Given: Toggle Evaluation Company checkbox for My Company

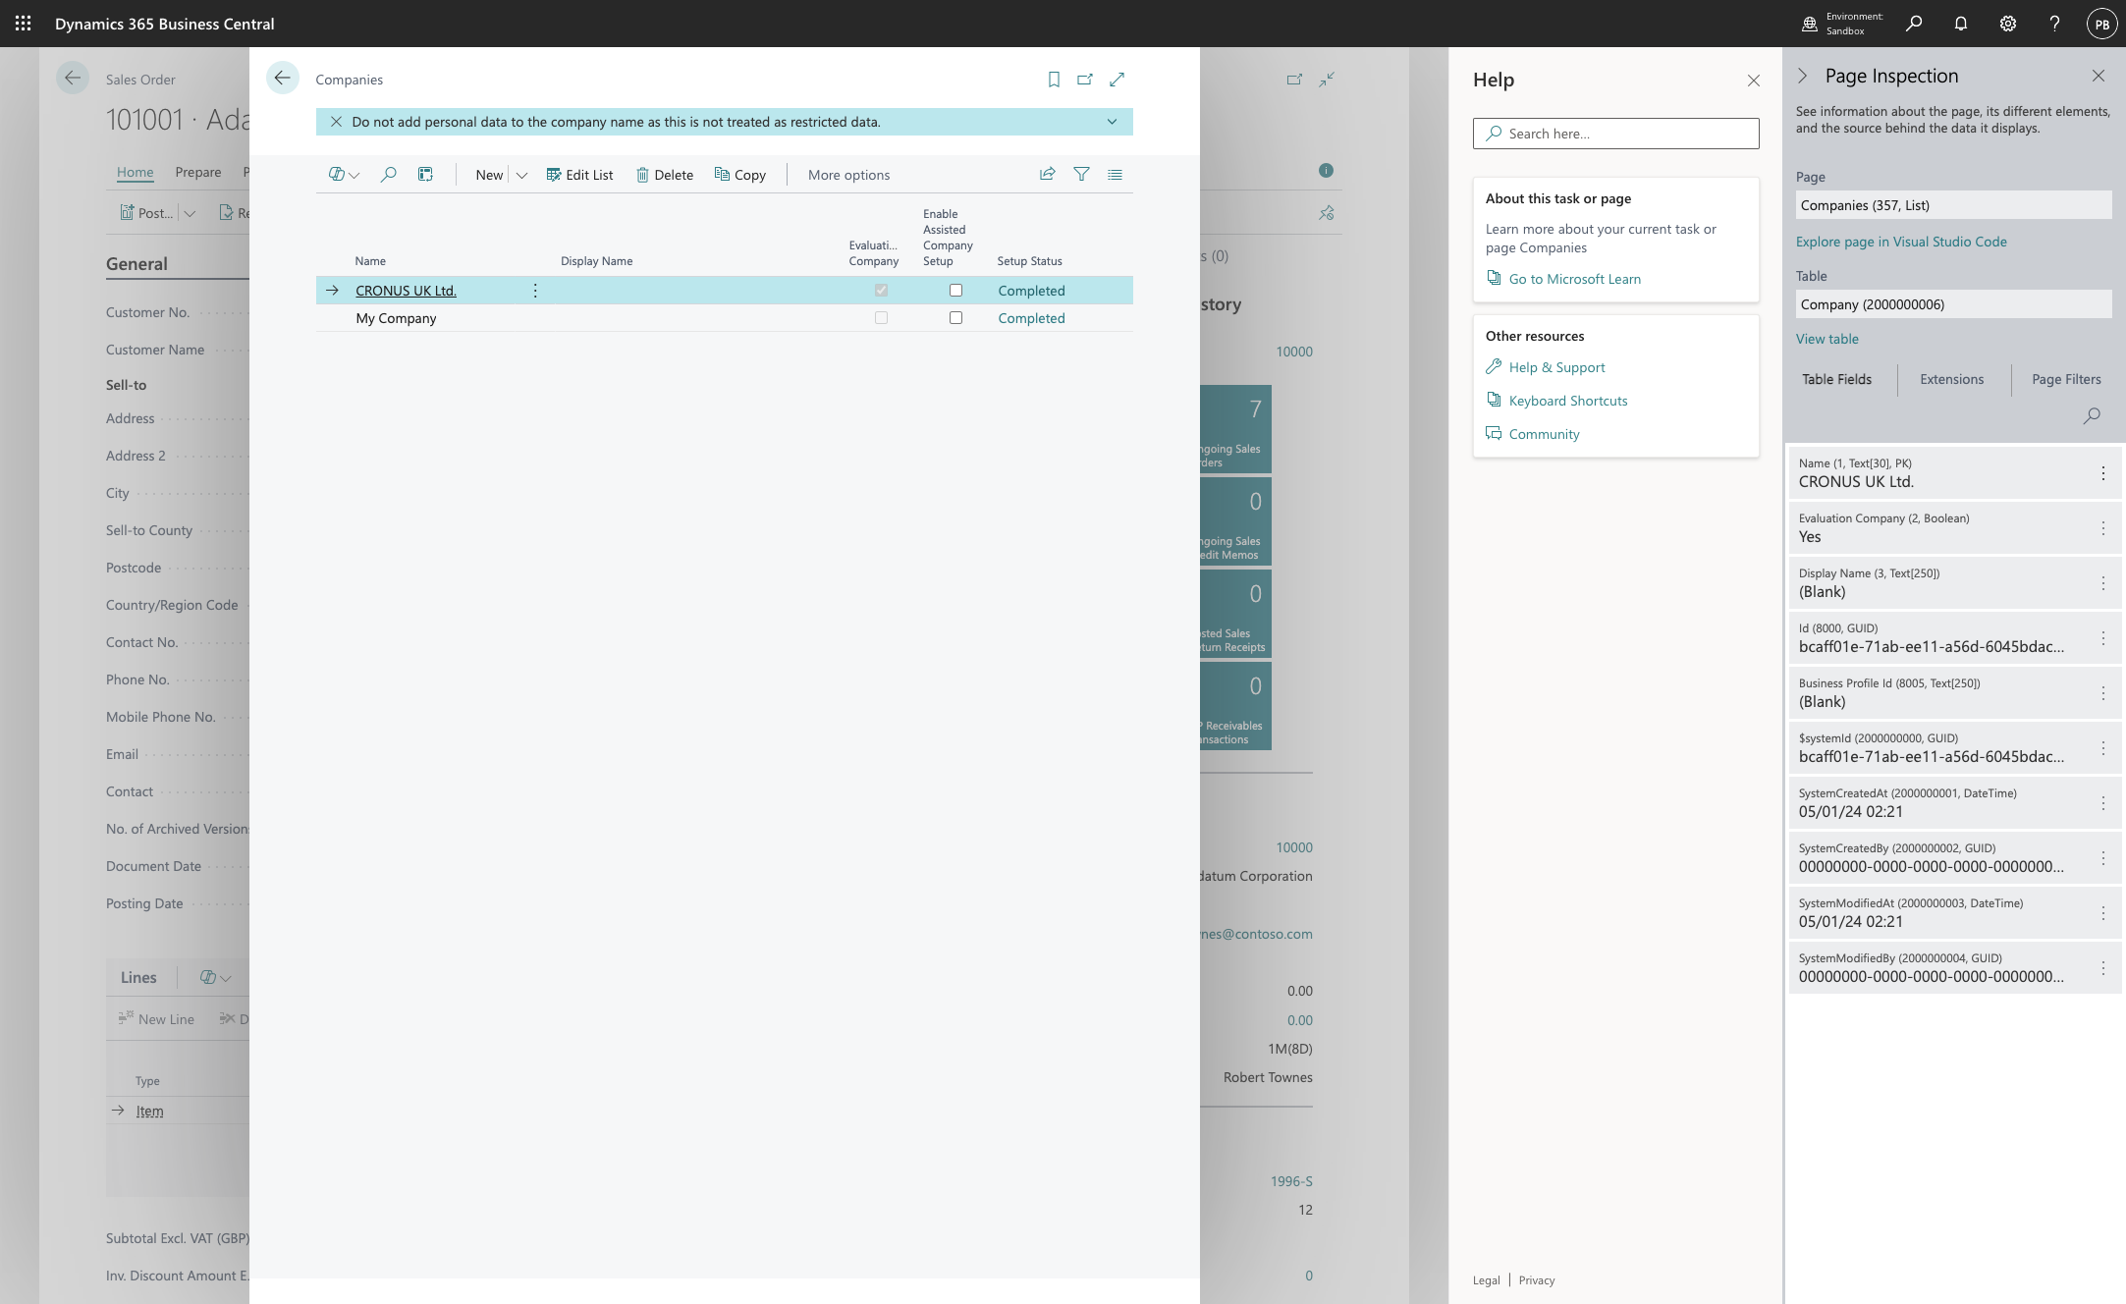Looking at the screenshot, I should point(881,318).
